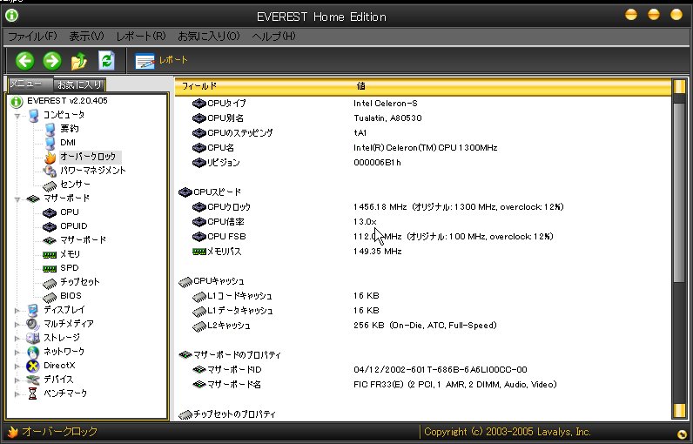The image size is (693, 444).
Task: Expand the マルチメディア branch arrow
Action: (x=17, y=324)
